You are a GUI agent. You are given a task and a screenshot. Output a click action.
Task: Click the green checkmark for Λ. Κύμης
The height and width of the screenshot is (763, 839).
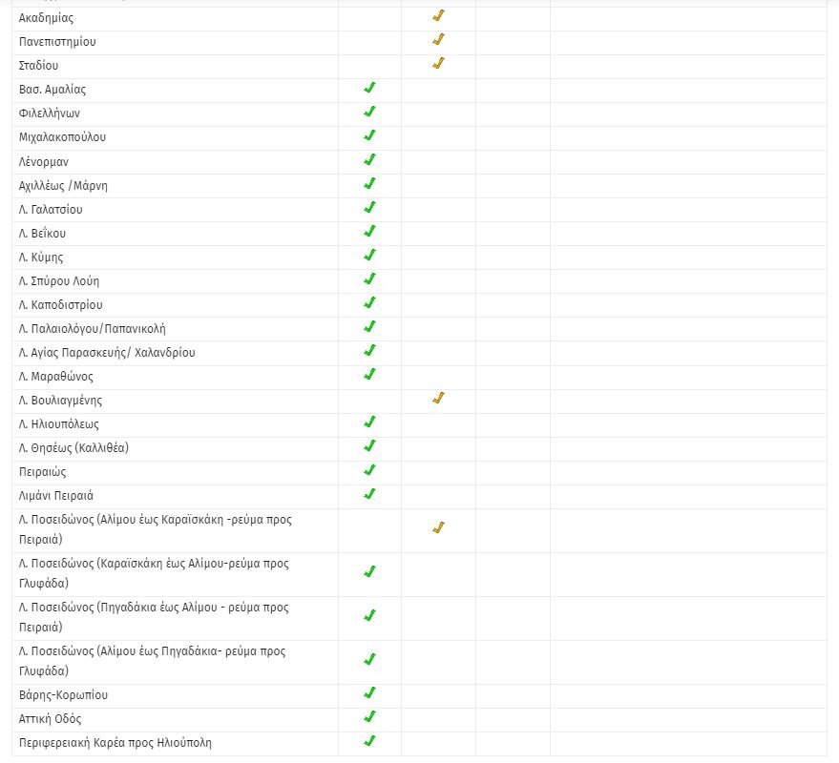coord(369,256)
